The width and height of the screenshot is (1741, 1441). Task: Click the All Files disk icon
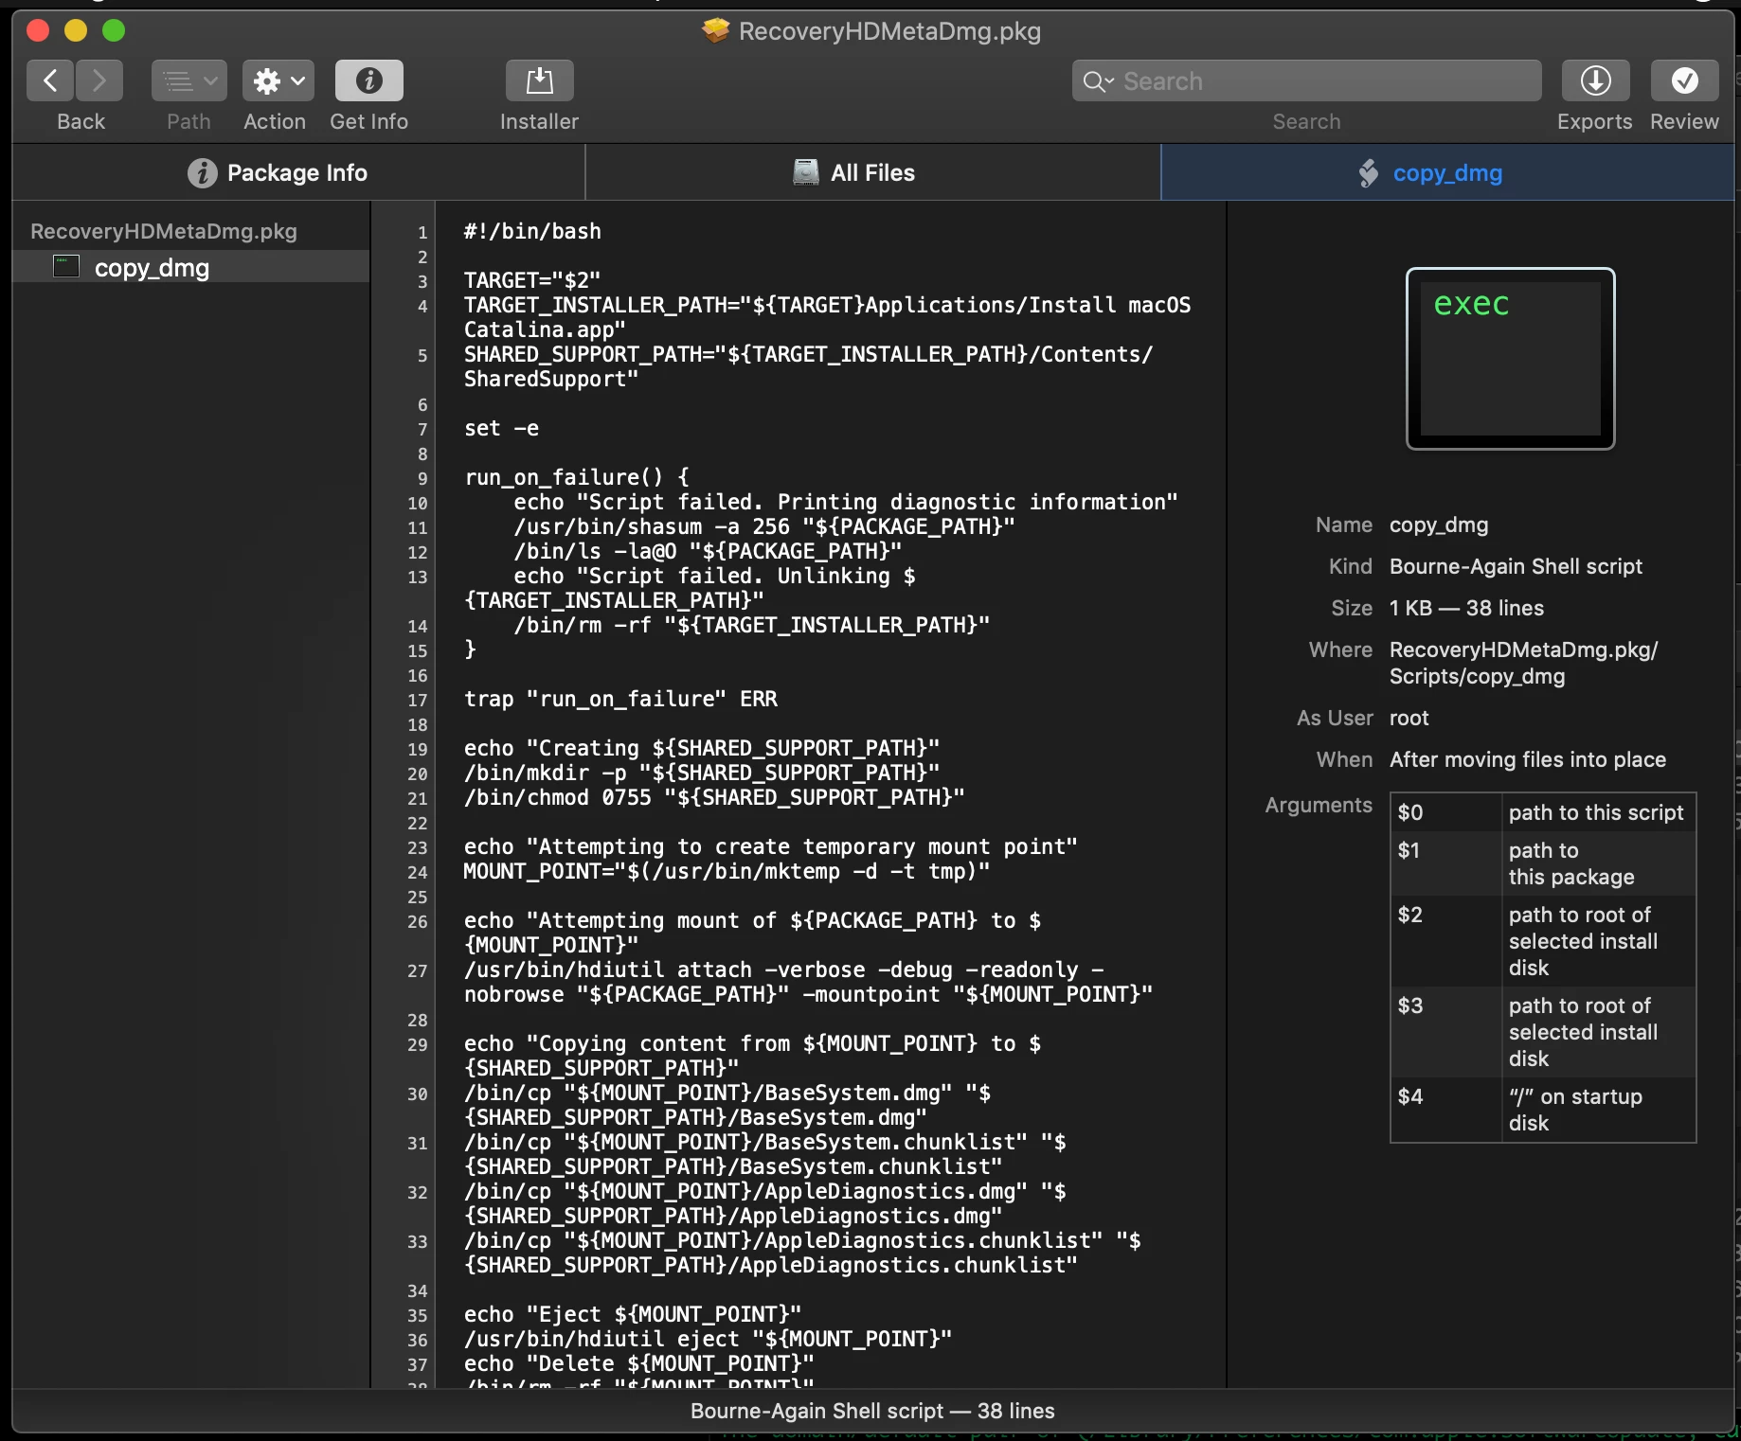(806, 172)
